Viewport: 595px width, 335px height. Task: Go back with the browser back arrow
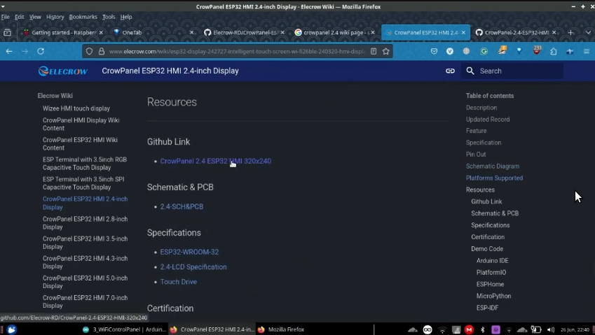(x=9, y=51)
